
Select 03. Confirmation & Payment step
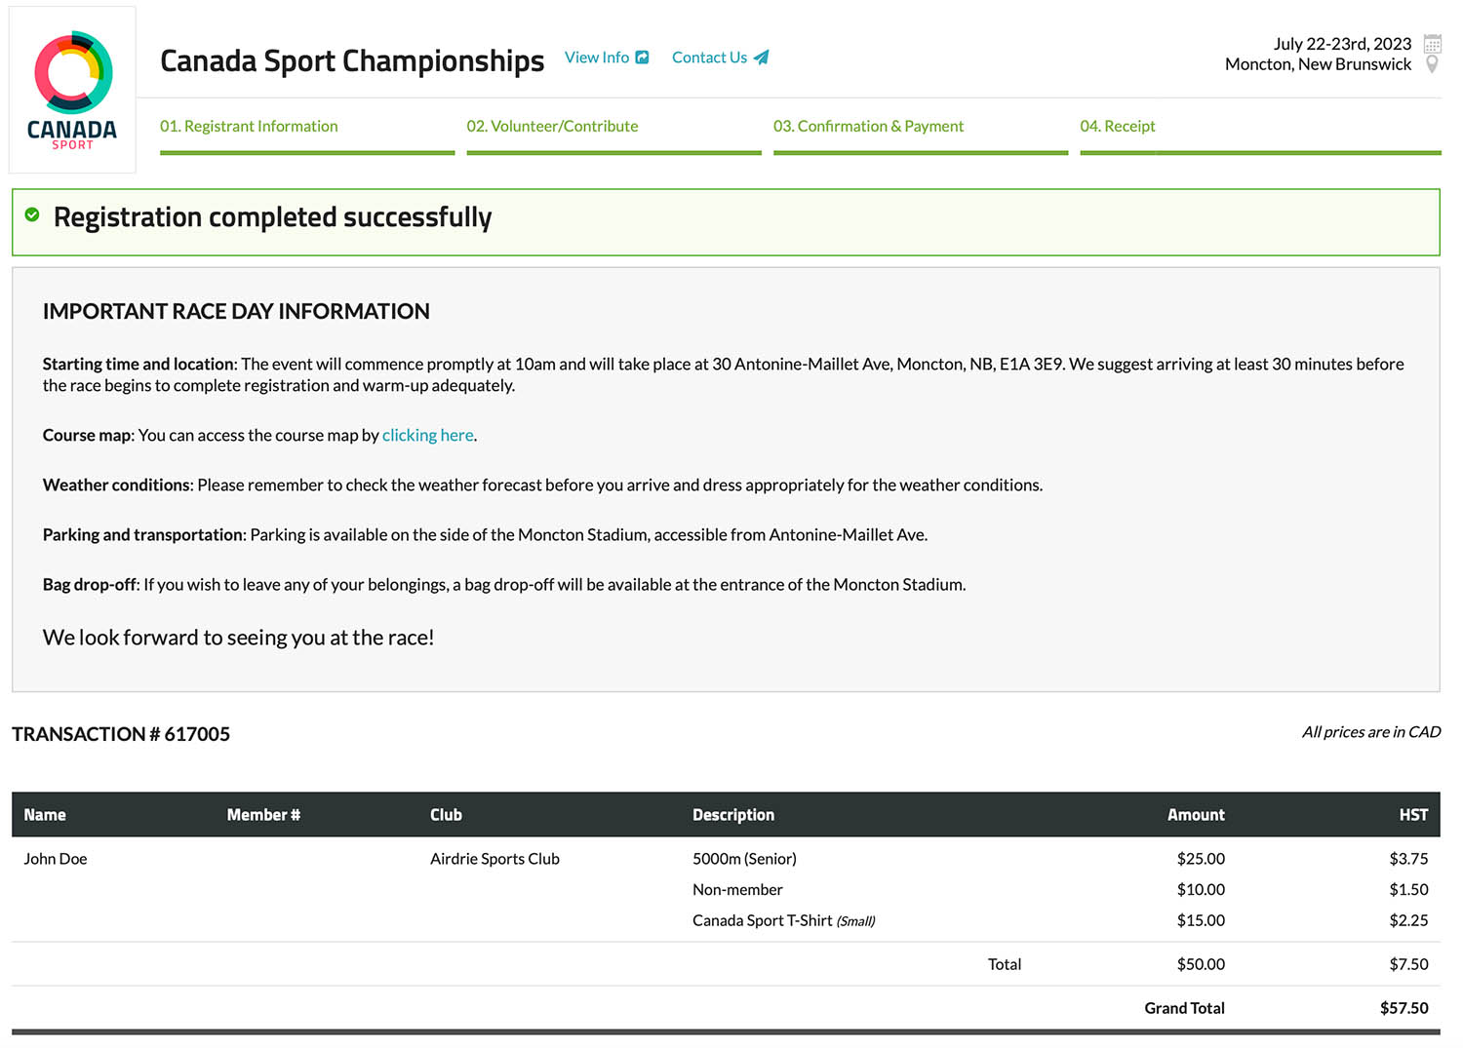click(x=868, y=127)
